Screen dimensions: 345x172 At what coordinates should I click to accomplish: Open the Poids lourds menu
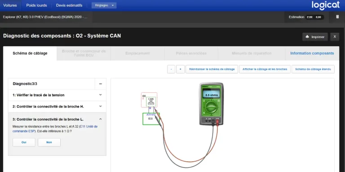[36, 5]
